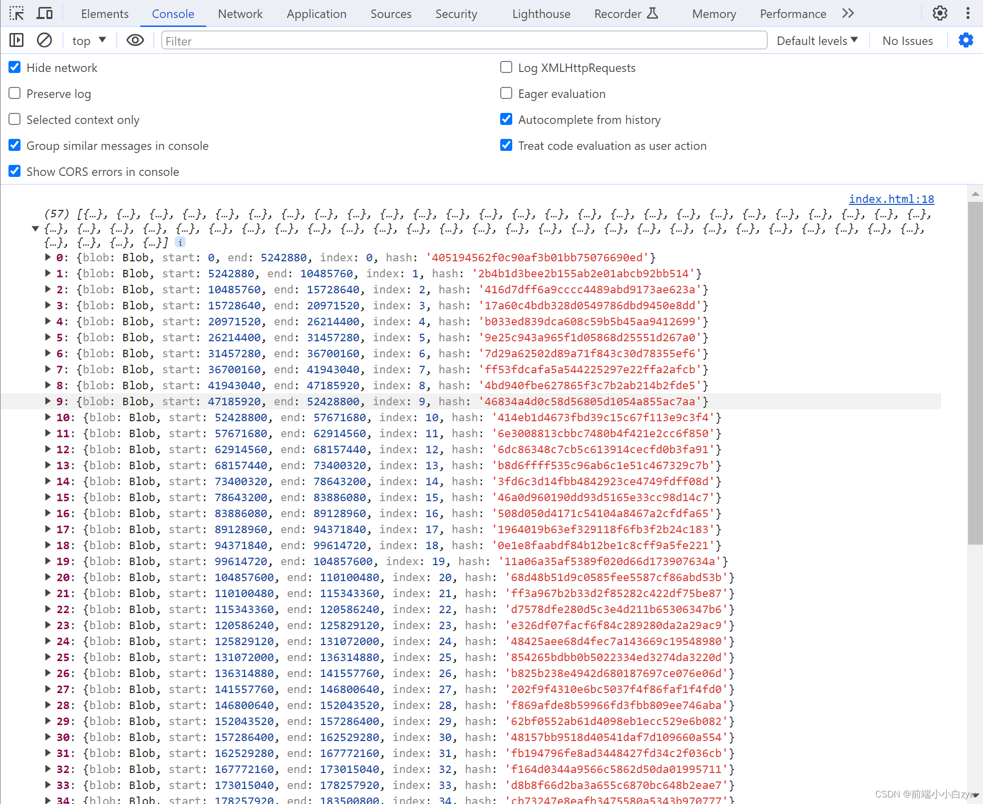Image resolution: width=983 pixels, height=804 pixels.
Task: Expand array entry 0
Action: [48, 257]
